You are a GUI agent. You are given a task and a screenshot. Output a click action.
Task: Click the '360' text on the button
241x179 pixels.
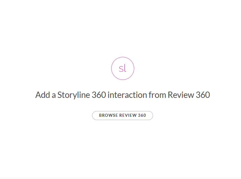click(142, 115)
